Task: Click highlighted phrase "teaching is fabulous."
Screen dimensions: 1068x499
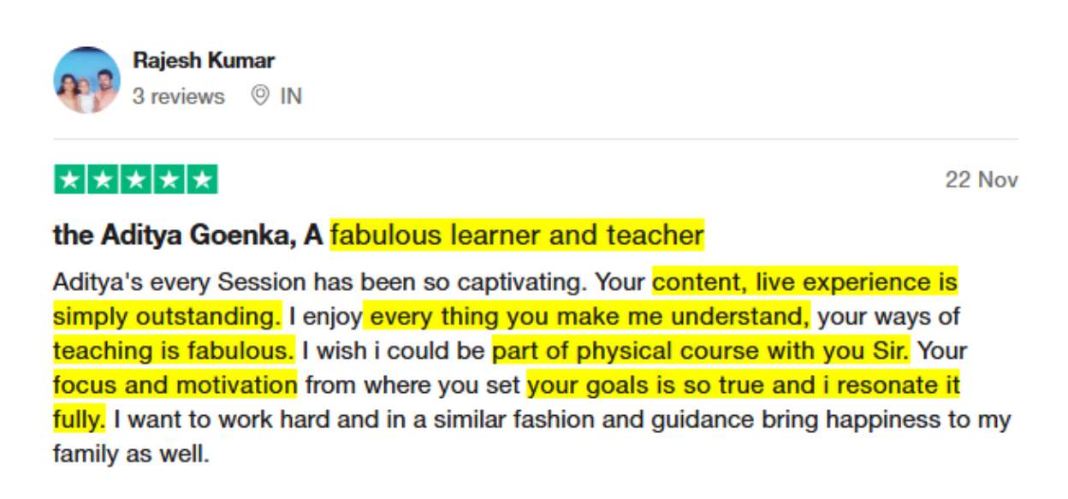Action: [174, 351]
